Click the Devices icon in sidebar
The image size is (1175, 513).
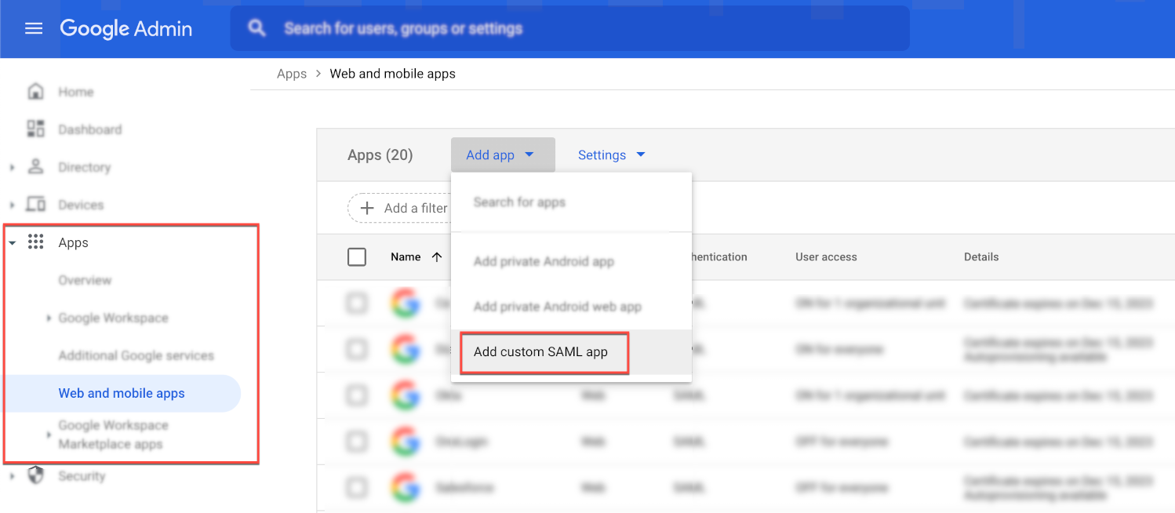coord(36,205)
